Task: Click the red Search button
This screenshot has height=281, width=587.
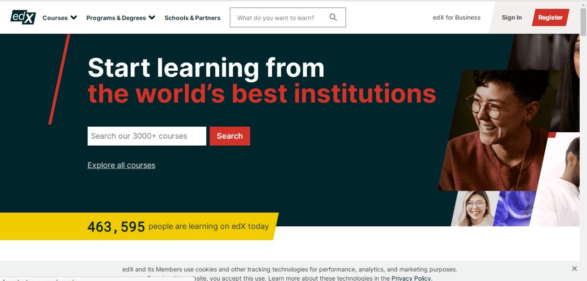Action: (230, 136)
